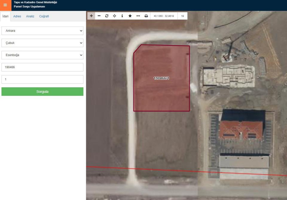Screen dimensions: 287x200
Task: Click the zoom in plus icon
Action: click(91, 16)
